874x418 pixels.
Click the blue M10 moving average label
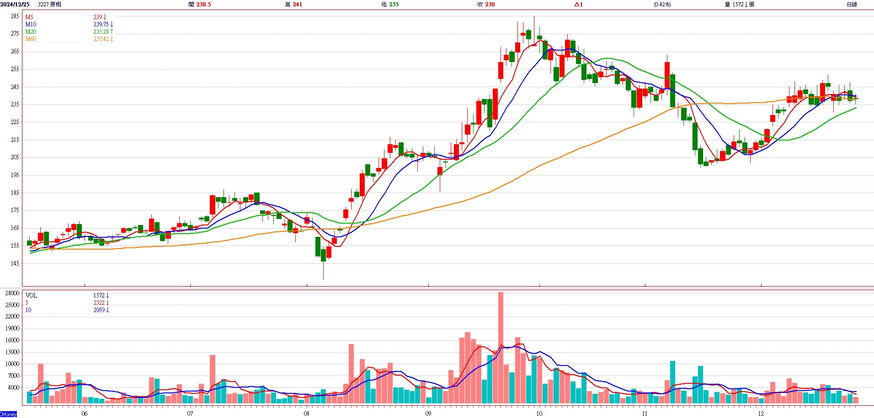(x=31, y=24)
